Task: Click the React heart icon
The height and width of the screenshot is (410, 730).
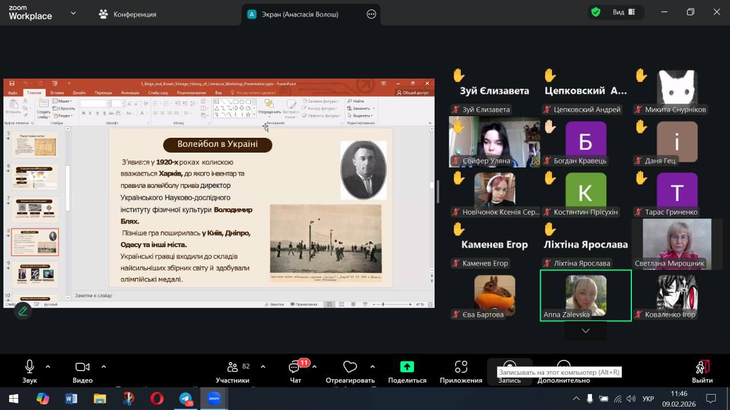Action: point(350,367)
